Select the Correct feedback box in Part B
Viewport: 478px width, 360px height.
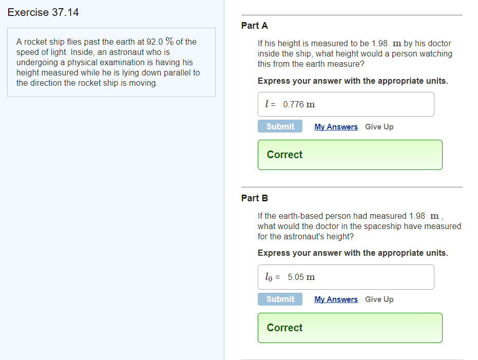point(350,328)
